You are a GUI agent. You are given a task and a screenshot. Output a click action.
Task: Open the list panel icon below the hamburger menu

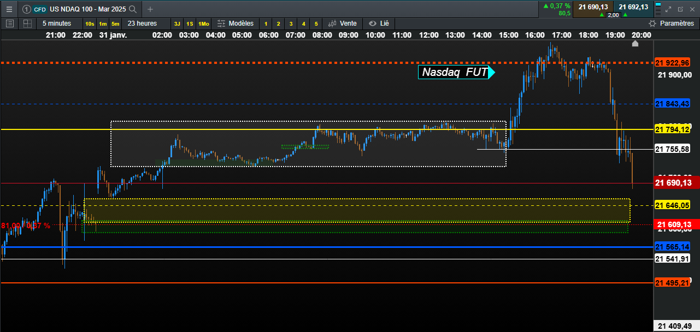(9, 23)
